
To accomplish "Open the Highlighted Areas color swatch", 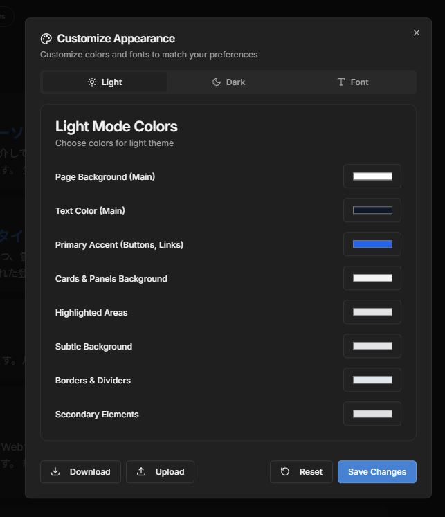I will (x=372, y=312).
